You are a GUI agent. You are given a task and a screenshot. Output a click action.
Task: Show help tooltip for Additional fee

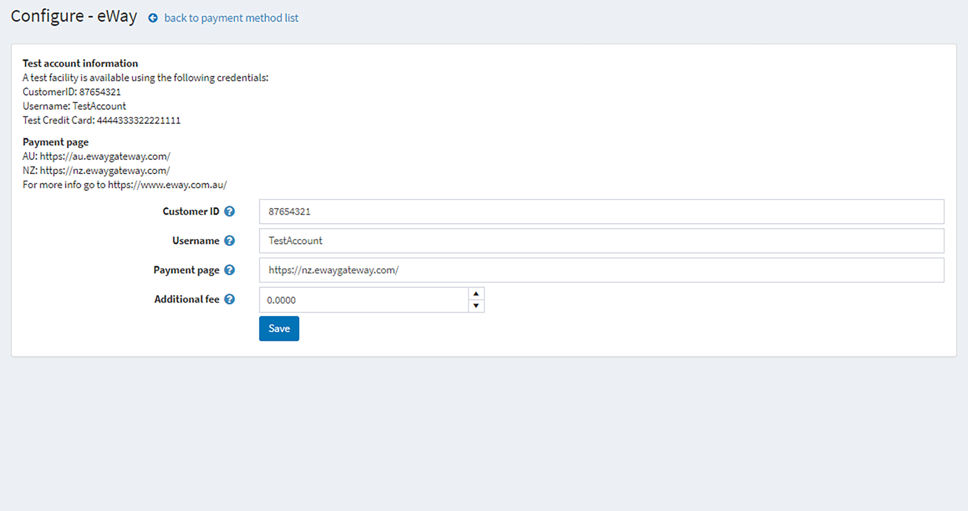tap(229, 299)
